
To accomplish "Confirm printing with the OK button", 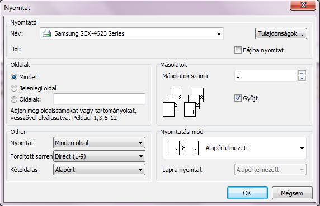I will click(x=247, y=193).
